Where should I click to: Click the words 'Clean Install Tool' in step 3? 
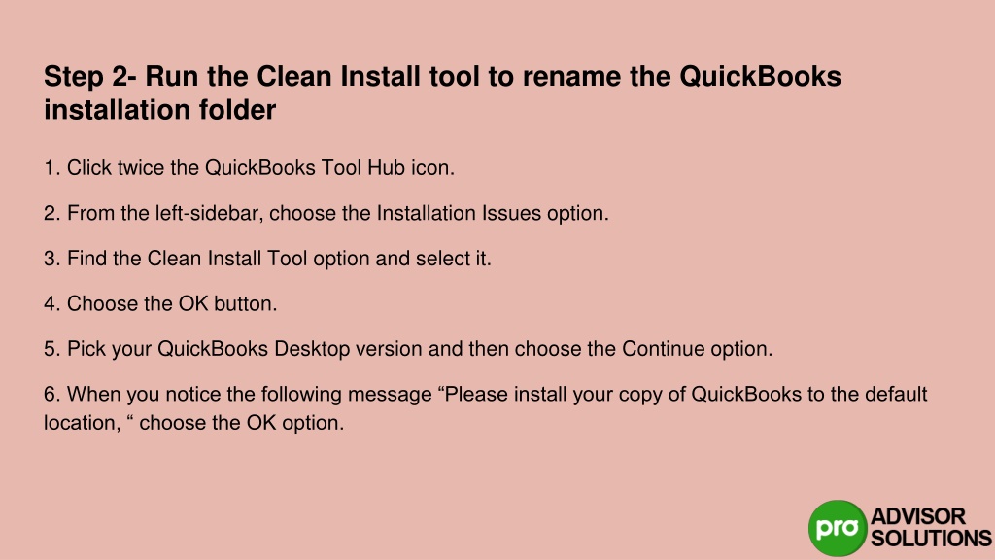(227, 259)
